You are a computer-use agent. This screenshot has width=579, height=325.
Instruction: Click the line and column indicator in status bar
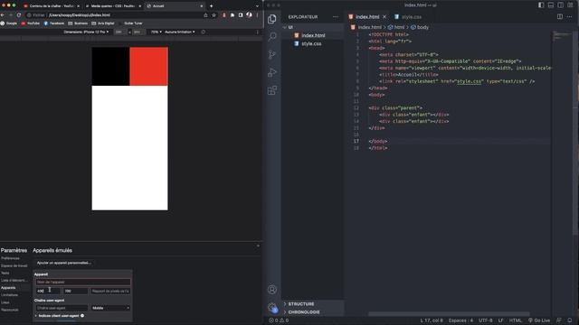coord(432,320)
